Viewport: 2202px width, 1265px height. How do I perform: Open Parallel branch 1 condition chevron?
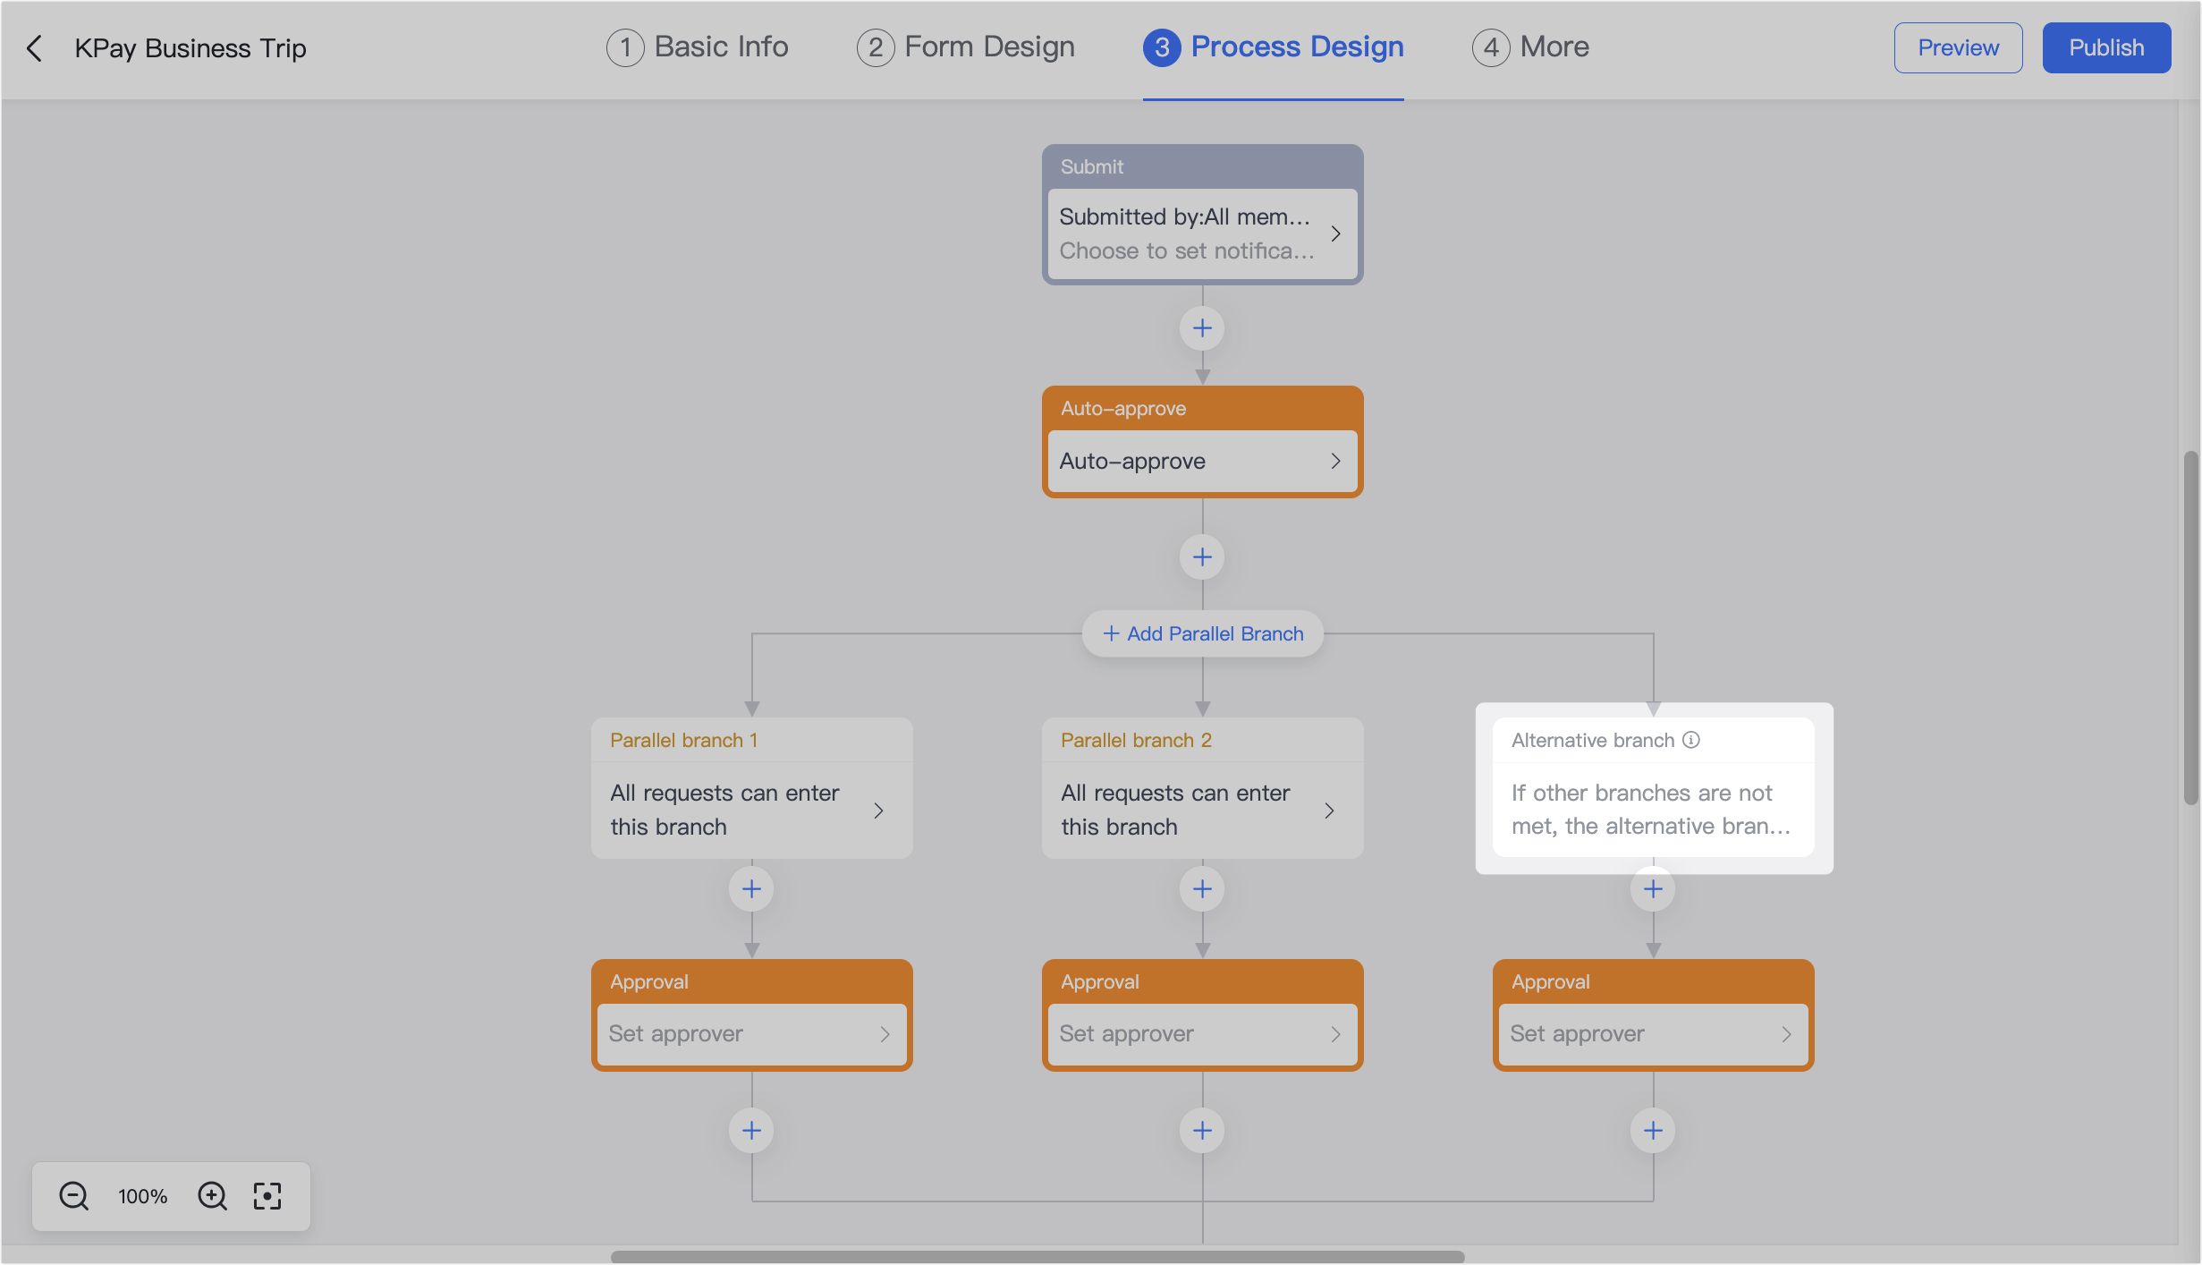[878, 811]
